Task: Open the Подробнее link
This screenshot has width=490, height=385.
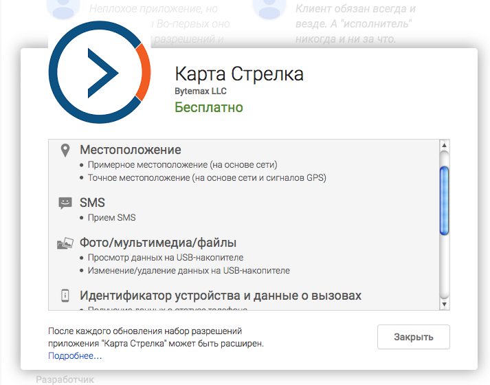Action: [x=75, y=355]
